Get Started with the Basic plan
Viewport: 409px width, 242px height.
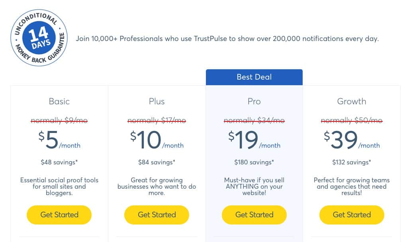coord(59,215)
